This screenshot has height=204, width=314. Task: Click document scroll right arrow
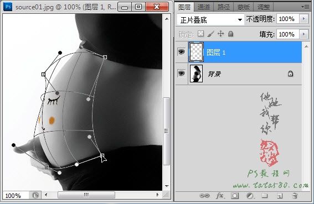[158, 195]
